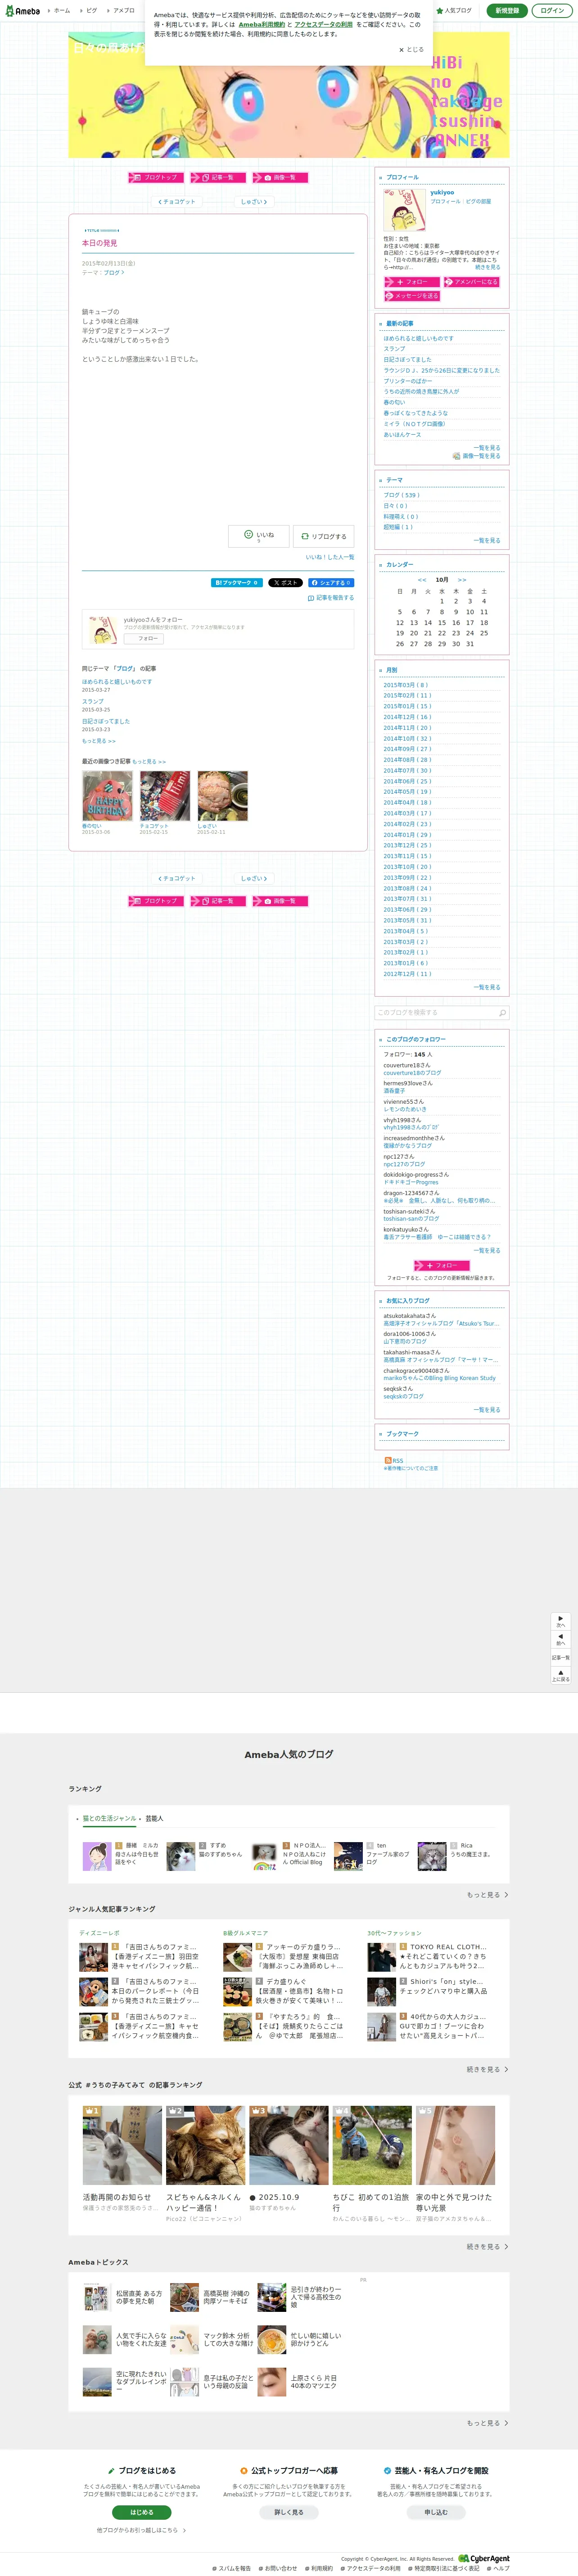Open the チョコゲット image article thumbnail
This screenshot has width=578, height=2576.
coord(165,797)
